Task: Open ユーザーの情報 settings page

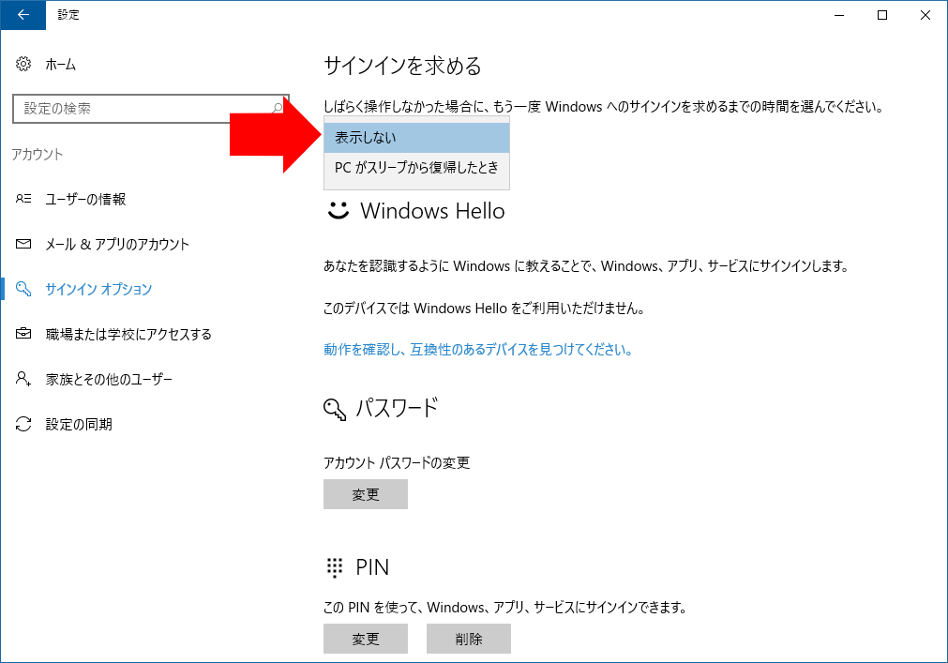Action: (x=86, y=199)
